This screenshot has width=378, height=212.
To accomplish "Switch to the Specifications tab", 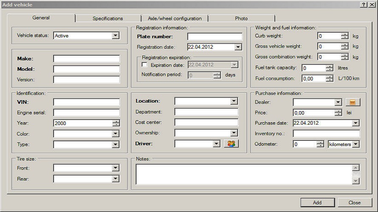I will [108, 18].
